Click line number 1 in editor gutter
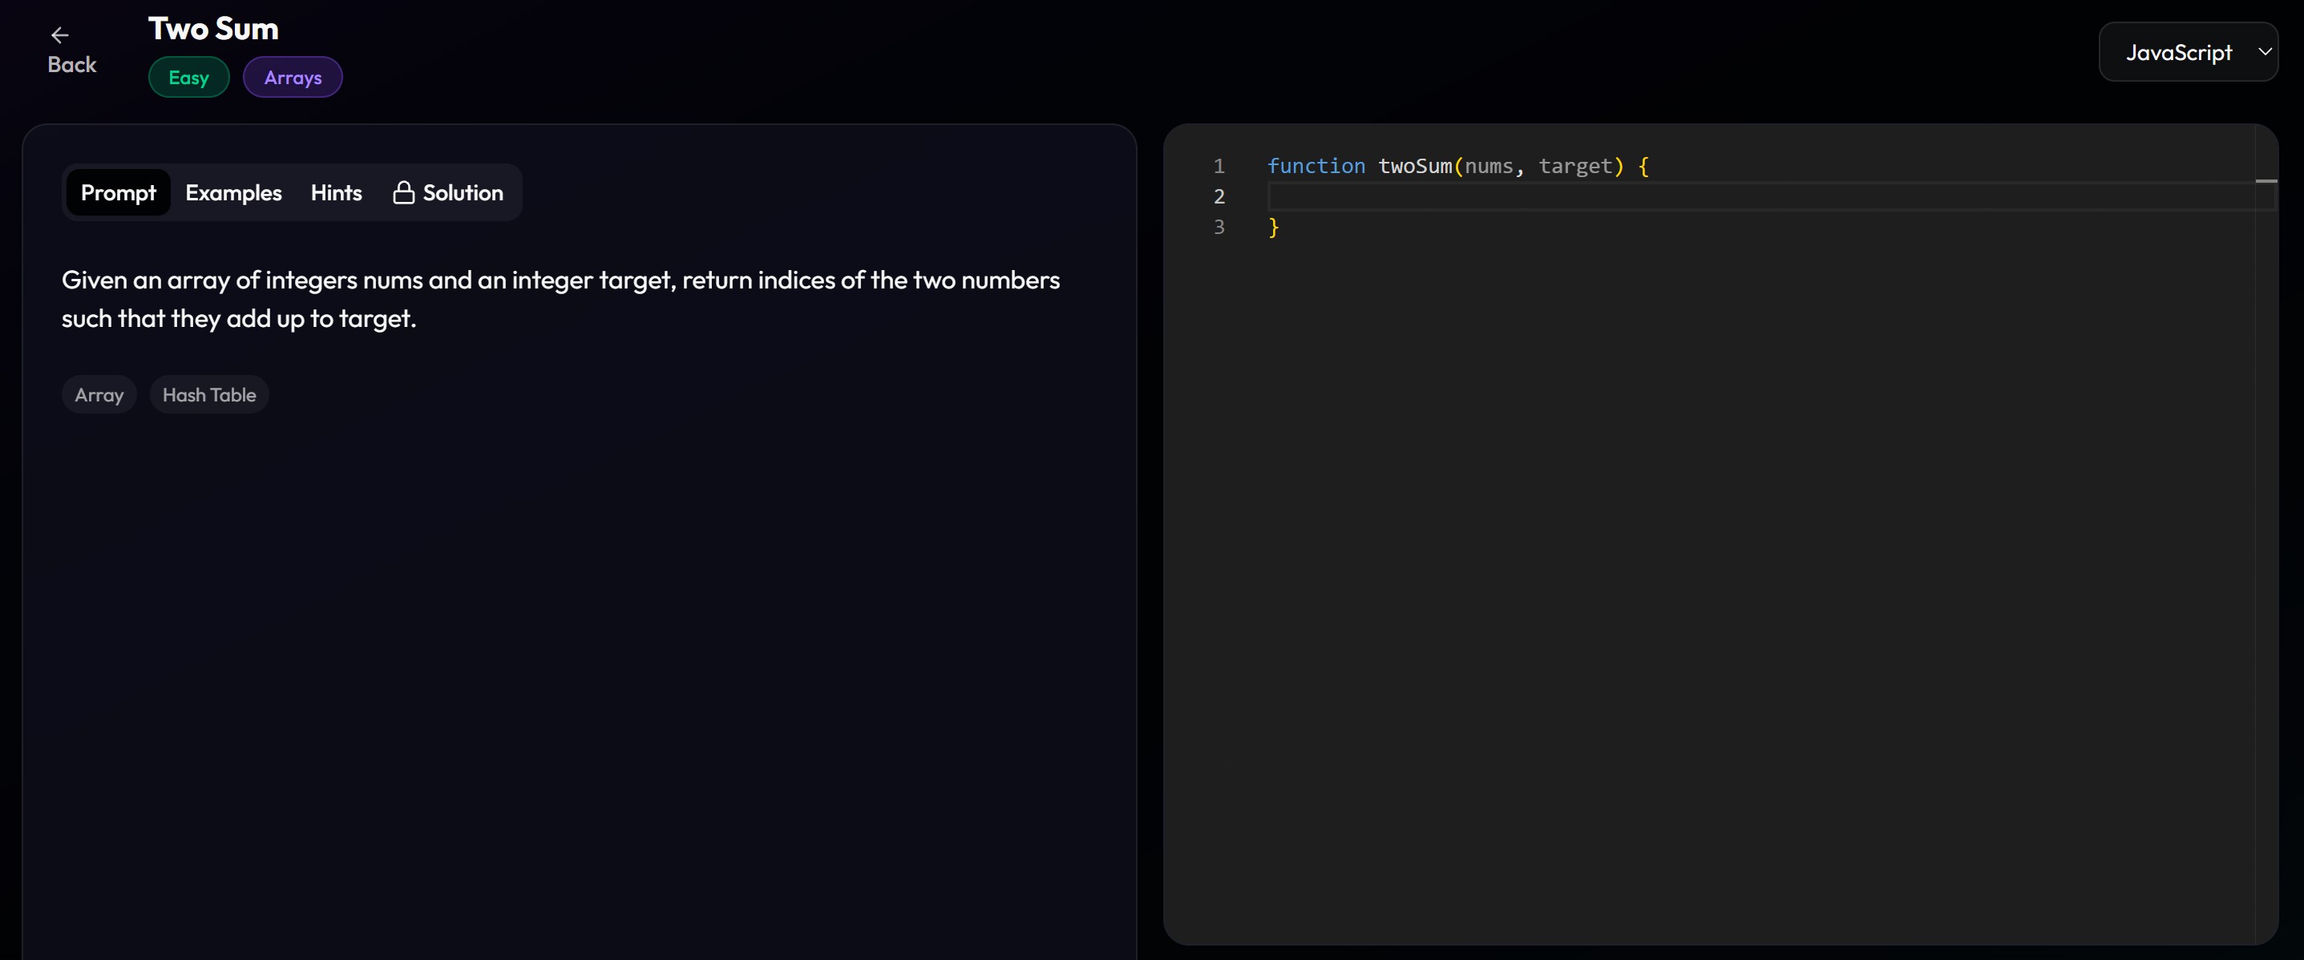Viewport: 2304px width, 960px height. pos(1219,166)
